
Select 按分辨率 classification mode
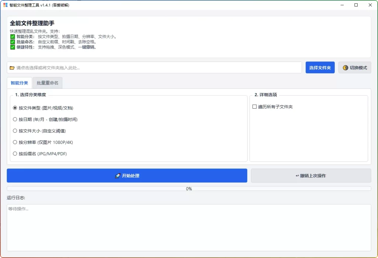click(15, 142)
